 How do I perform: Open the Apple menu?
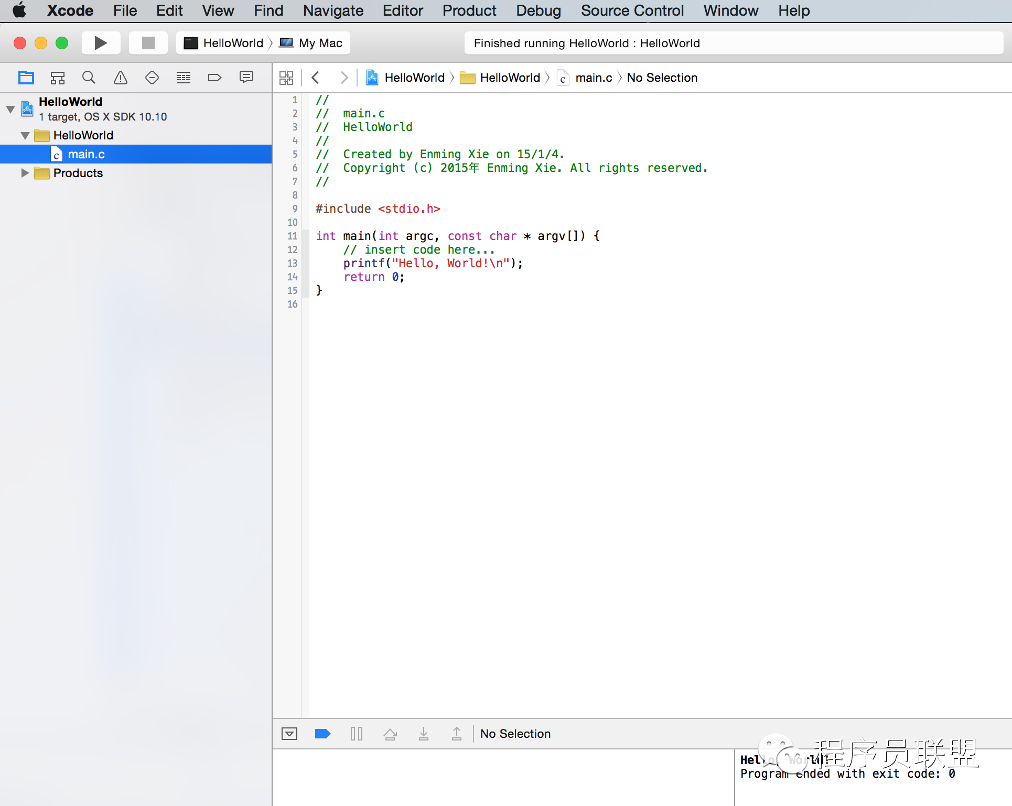tap(19, 10)
